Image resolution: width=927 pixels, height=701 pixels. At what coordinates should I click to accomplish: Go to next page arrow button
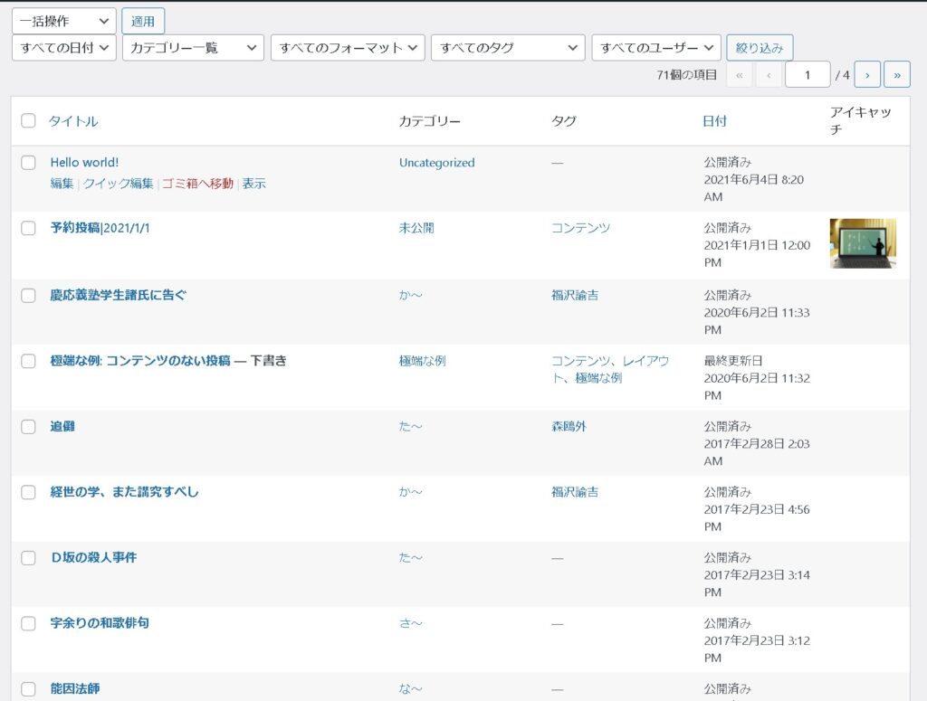click(x=867, y=75)
